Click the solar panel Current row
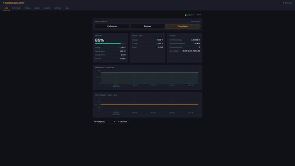The image size is (295, 166). [147, 44]
